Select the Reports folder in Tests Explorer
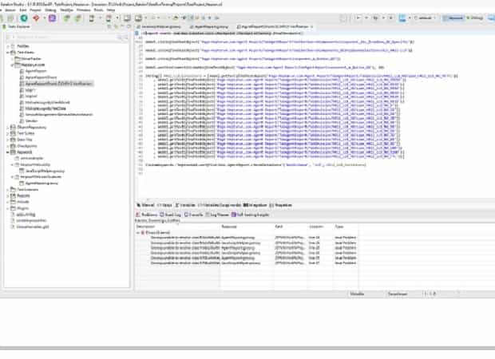The height and width of the screenshot is (359, 495). 23,195
